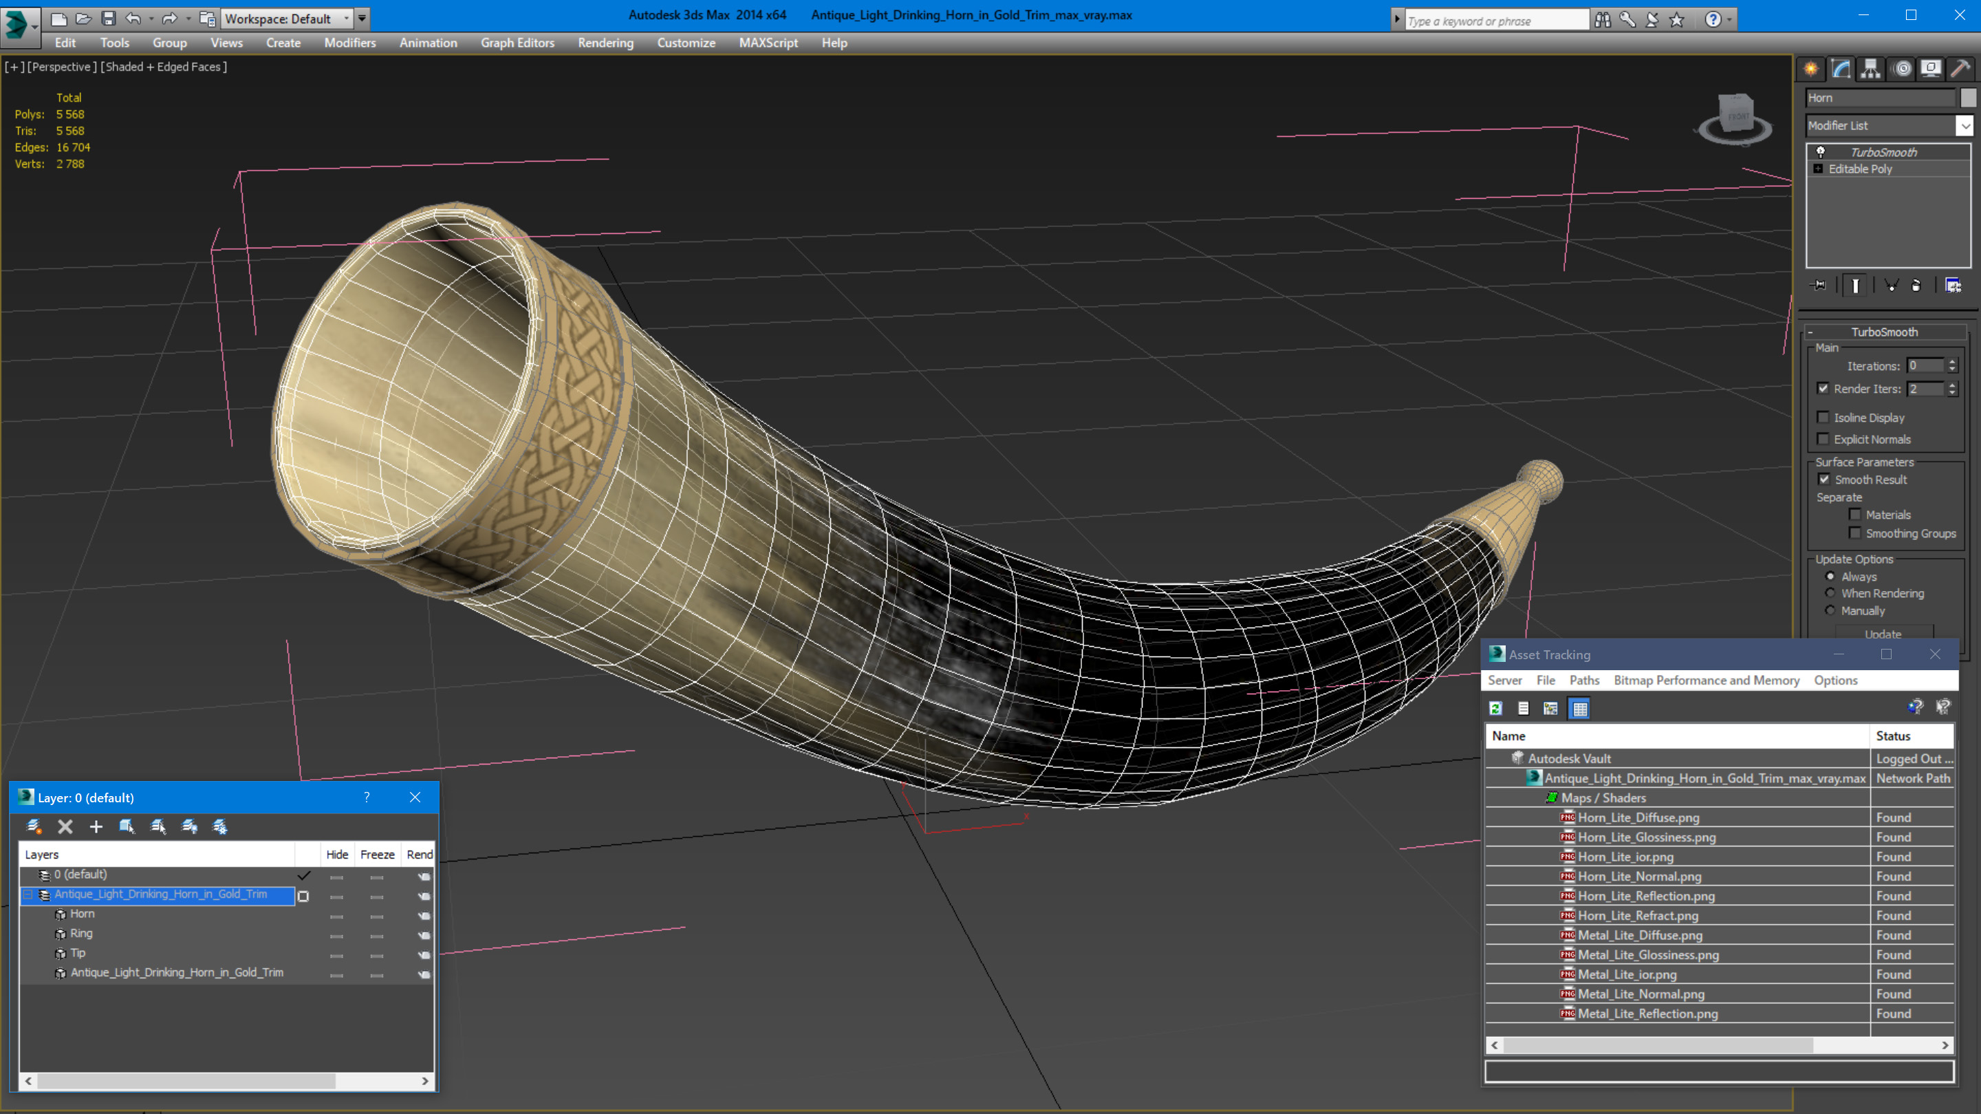Open the Graph Editors menu
Viewport: 1981px width, 1114px height.
517,43
